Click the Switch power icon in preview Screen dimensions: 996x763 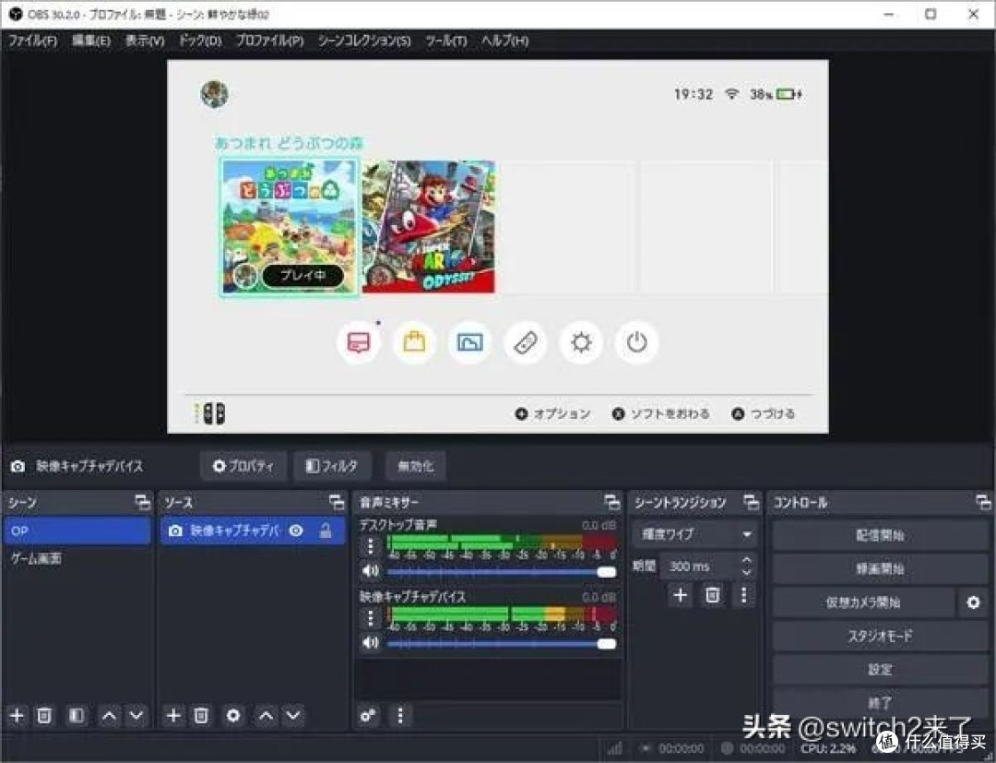pos(636,342)
